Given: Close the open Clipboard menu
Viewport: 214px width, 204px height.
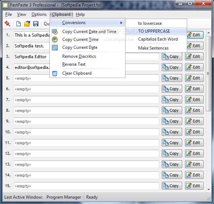Looking at the screenshot, I should 61,14.
